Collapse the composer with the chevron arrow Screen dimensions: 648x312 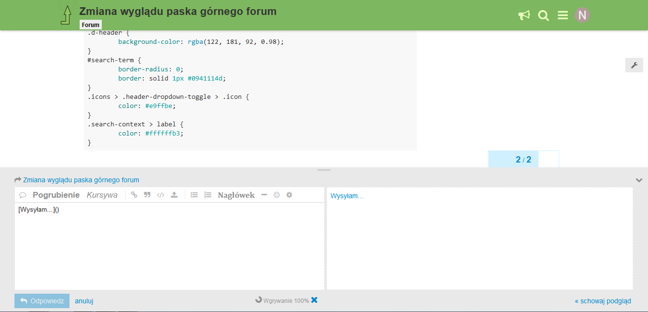639,180
